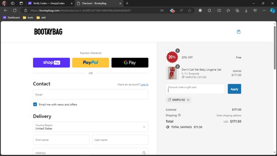277x156 pixels.
Task: Click the address search magnifier icon
Action: pos(144,153)
